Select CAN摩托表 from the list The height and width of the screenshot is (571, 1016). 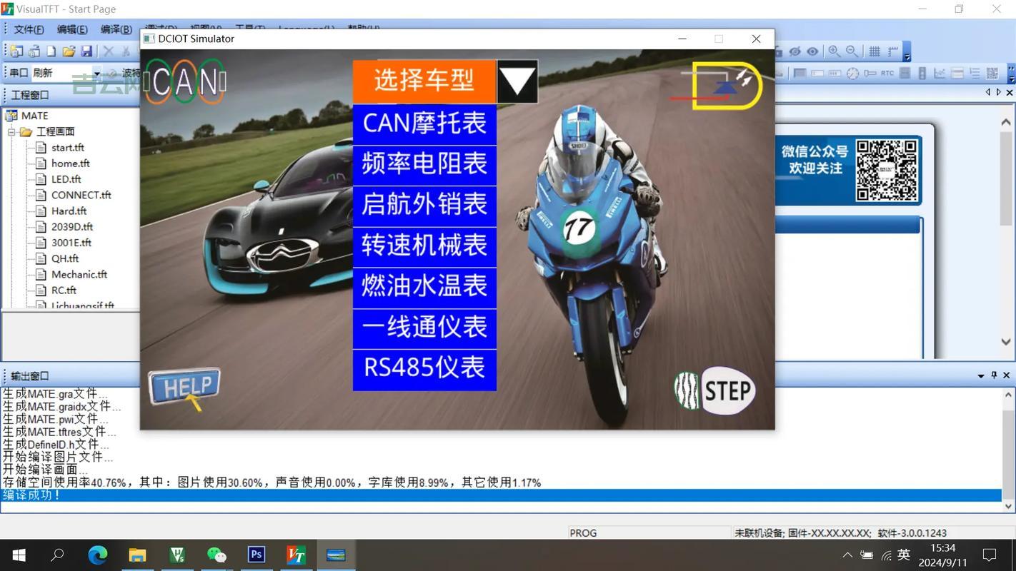[x=424, y=123]
